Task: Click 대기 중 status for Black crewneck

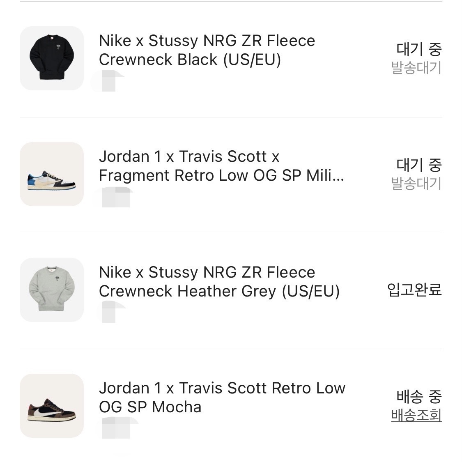Action: click(x=419, y=49)
